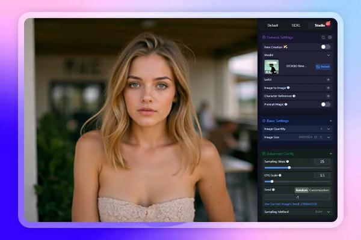Click the Seed input field showing -1
The width and height of the screenshot is (361, 240).
tap(297, 197)
